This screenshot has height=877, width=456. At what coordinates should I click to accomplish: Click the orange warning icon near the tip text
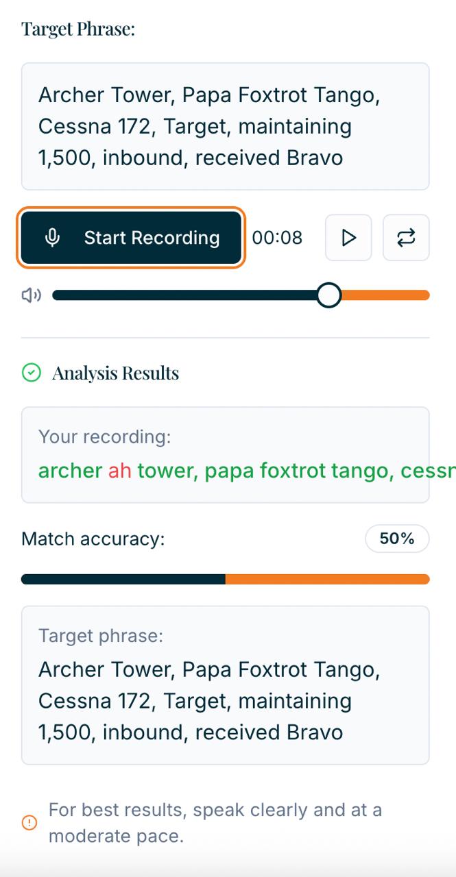click(x=28, y=823)
